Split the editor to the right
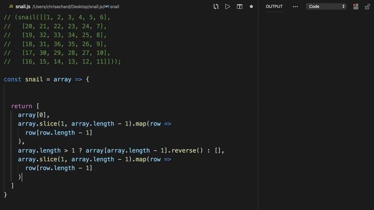 [240, 6]
